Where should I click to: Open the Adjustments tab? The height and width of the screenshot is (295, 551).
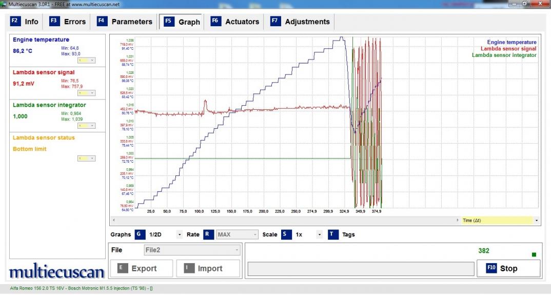tap(301, 22)
